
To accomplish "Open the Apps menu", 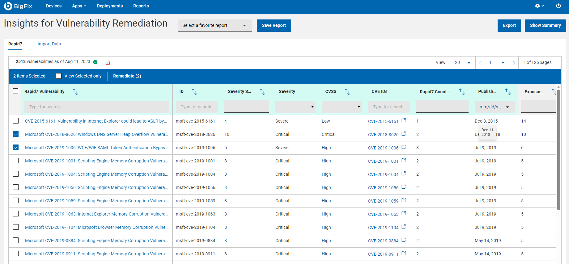I will click(x=79, y=6).
